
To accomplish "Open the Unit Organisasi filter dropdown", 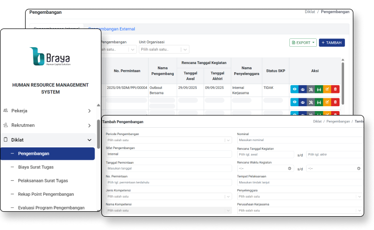I will tap(164, 49).
